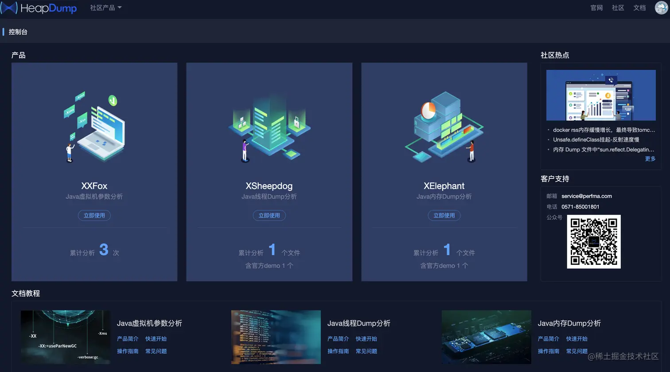
Task: Click Java内存Dump分析 subtitle under XElephant
Action: tap(444, 197)
